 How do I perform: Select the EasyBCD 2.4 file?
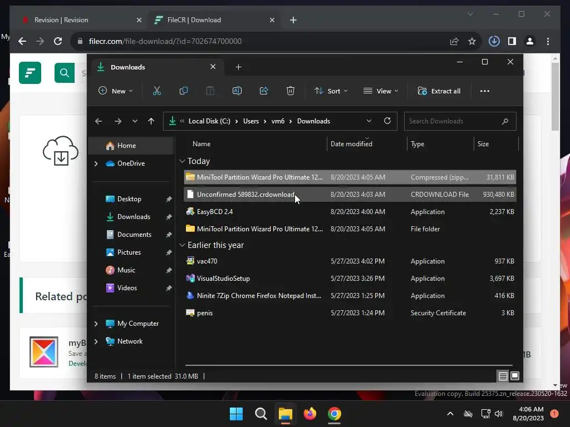[350, 212]
